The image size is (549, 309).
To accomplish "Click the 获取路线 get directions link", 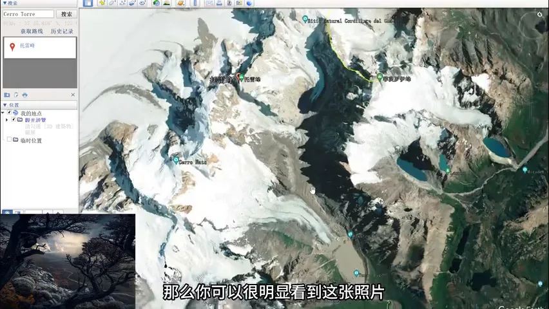I will (32, 31).
